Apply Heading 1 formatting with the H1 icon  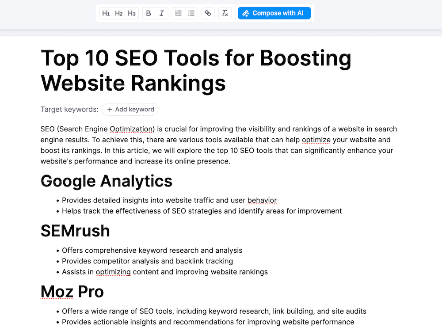click(x=106, y=13)
